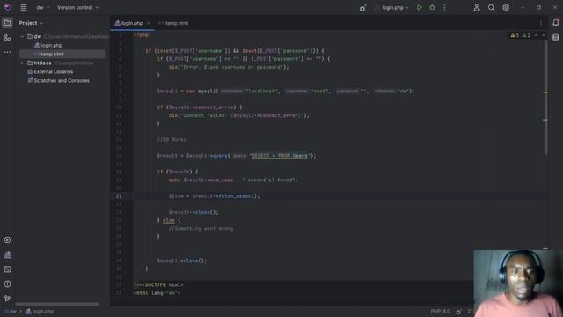This screenshot has height=317, width=563.
Task: Run login.php with the green play icon
Action: (x=419, y=8)
